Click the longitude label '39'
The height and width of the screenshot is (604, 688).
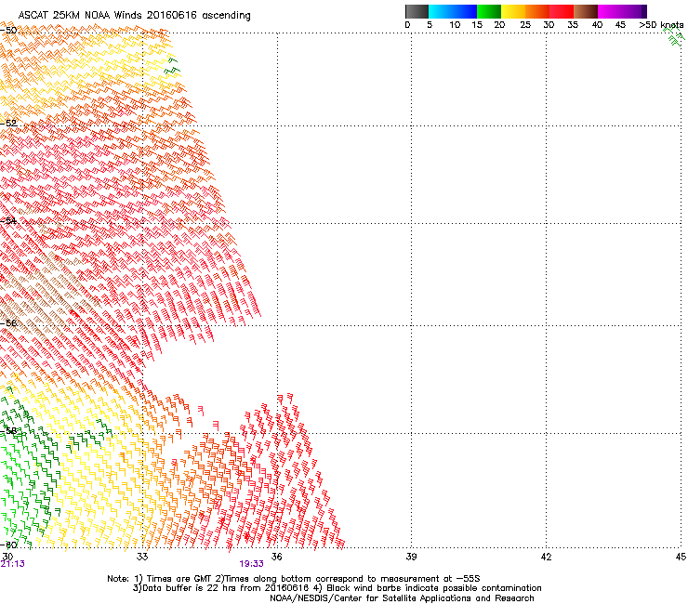pos(411,557)
